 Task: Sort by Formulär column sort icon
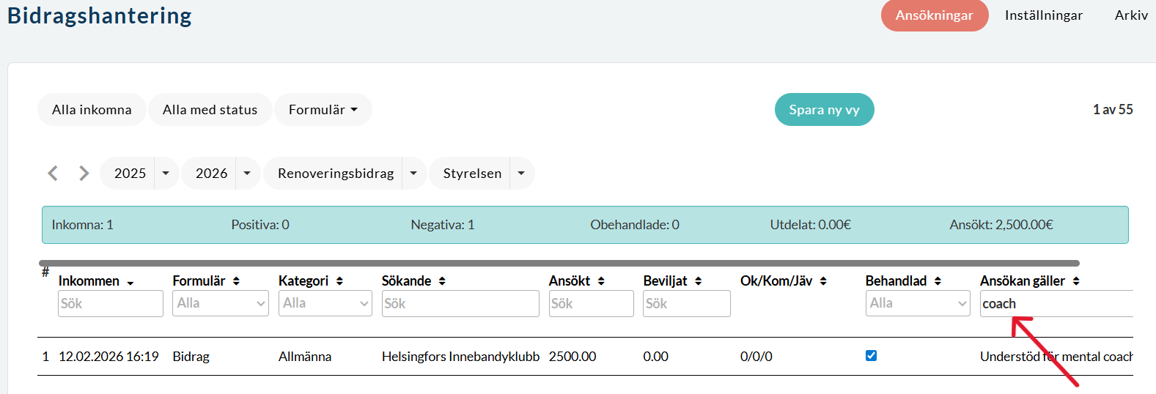236,281
